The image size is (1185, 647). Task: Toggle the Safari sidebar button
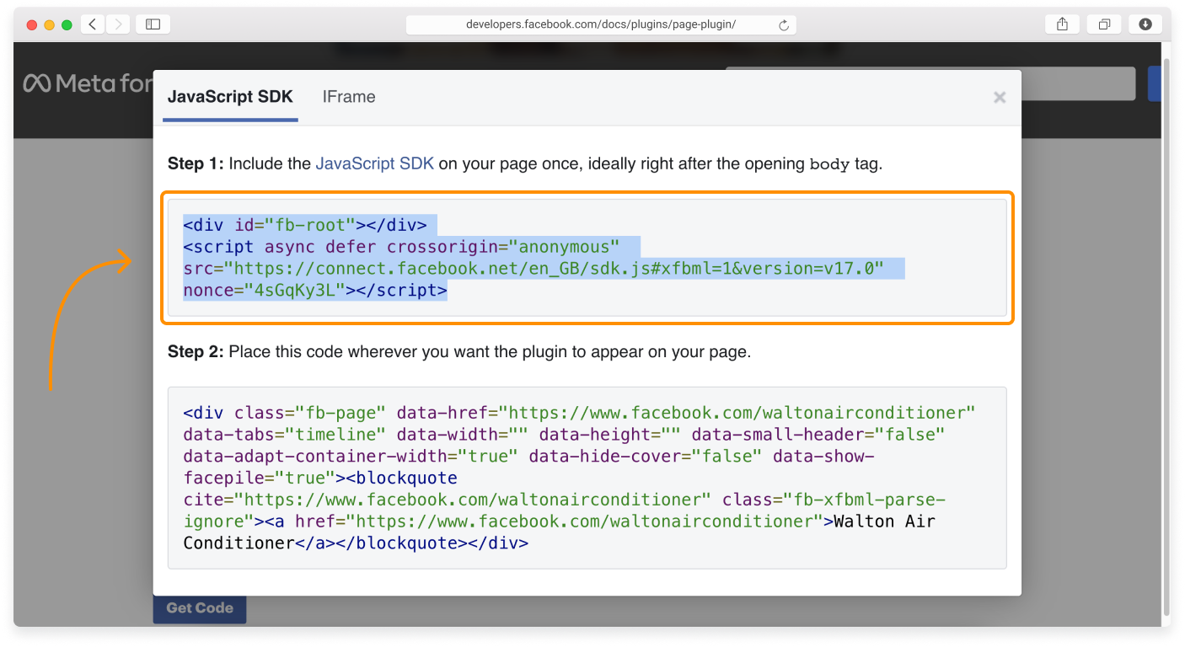153,24
